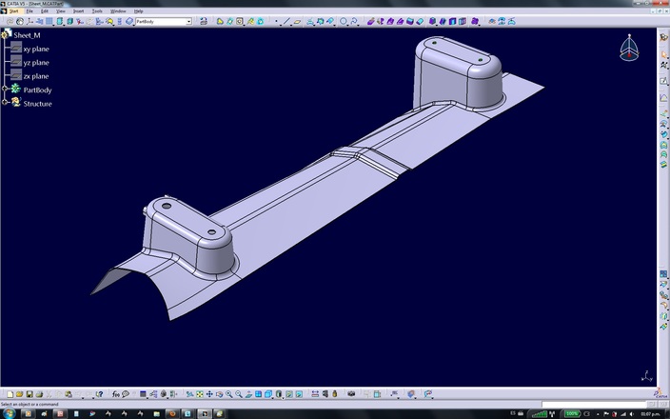Select the Point creation tool
This screenshot has height=419, width=670.
(x=276, y=21)
